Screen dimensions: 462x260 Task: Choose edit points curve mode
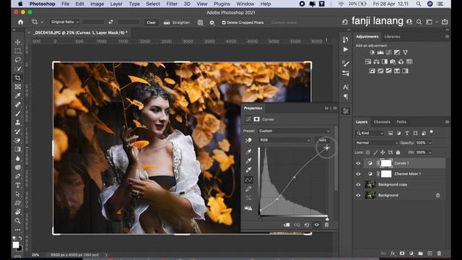pyautogui.click(x=248, y=180)
